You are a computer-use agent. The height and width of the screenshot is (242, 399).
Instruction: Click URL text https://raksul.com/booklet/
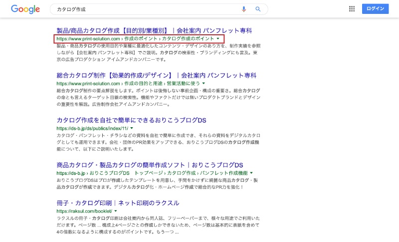tap(84, 211)
